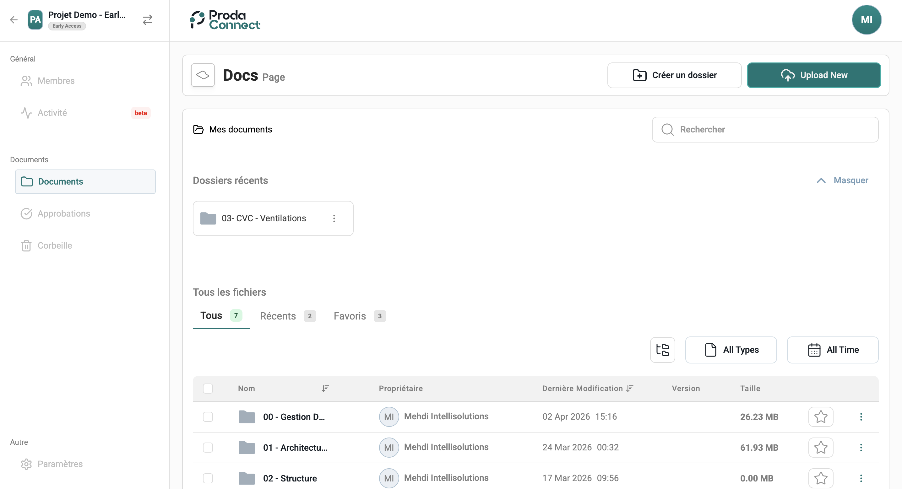Open Membres in the sidebar
902x489 pixels.
tap(85, 81)
